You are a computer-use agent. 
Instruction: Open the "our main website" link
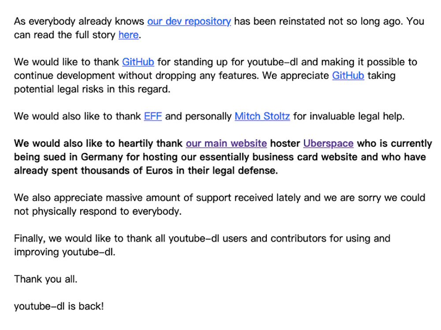pos(226,143)
